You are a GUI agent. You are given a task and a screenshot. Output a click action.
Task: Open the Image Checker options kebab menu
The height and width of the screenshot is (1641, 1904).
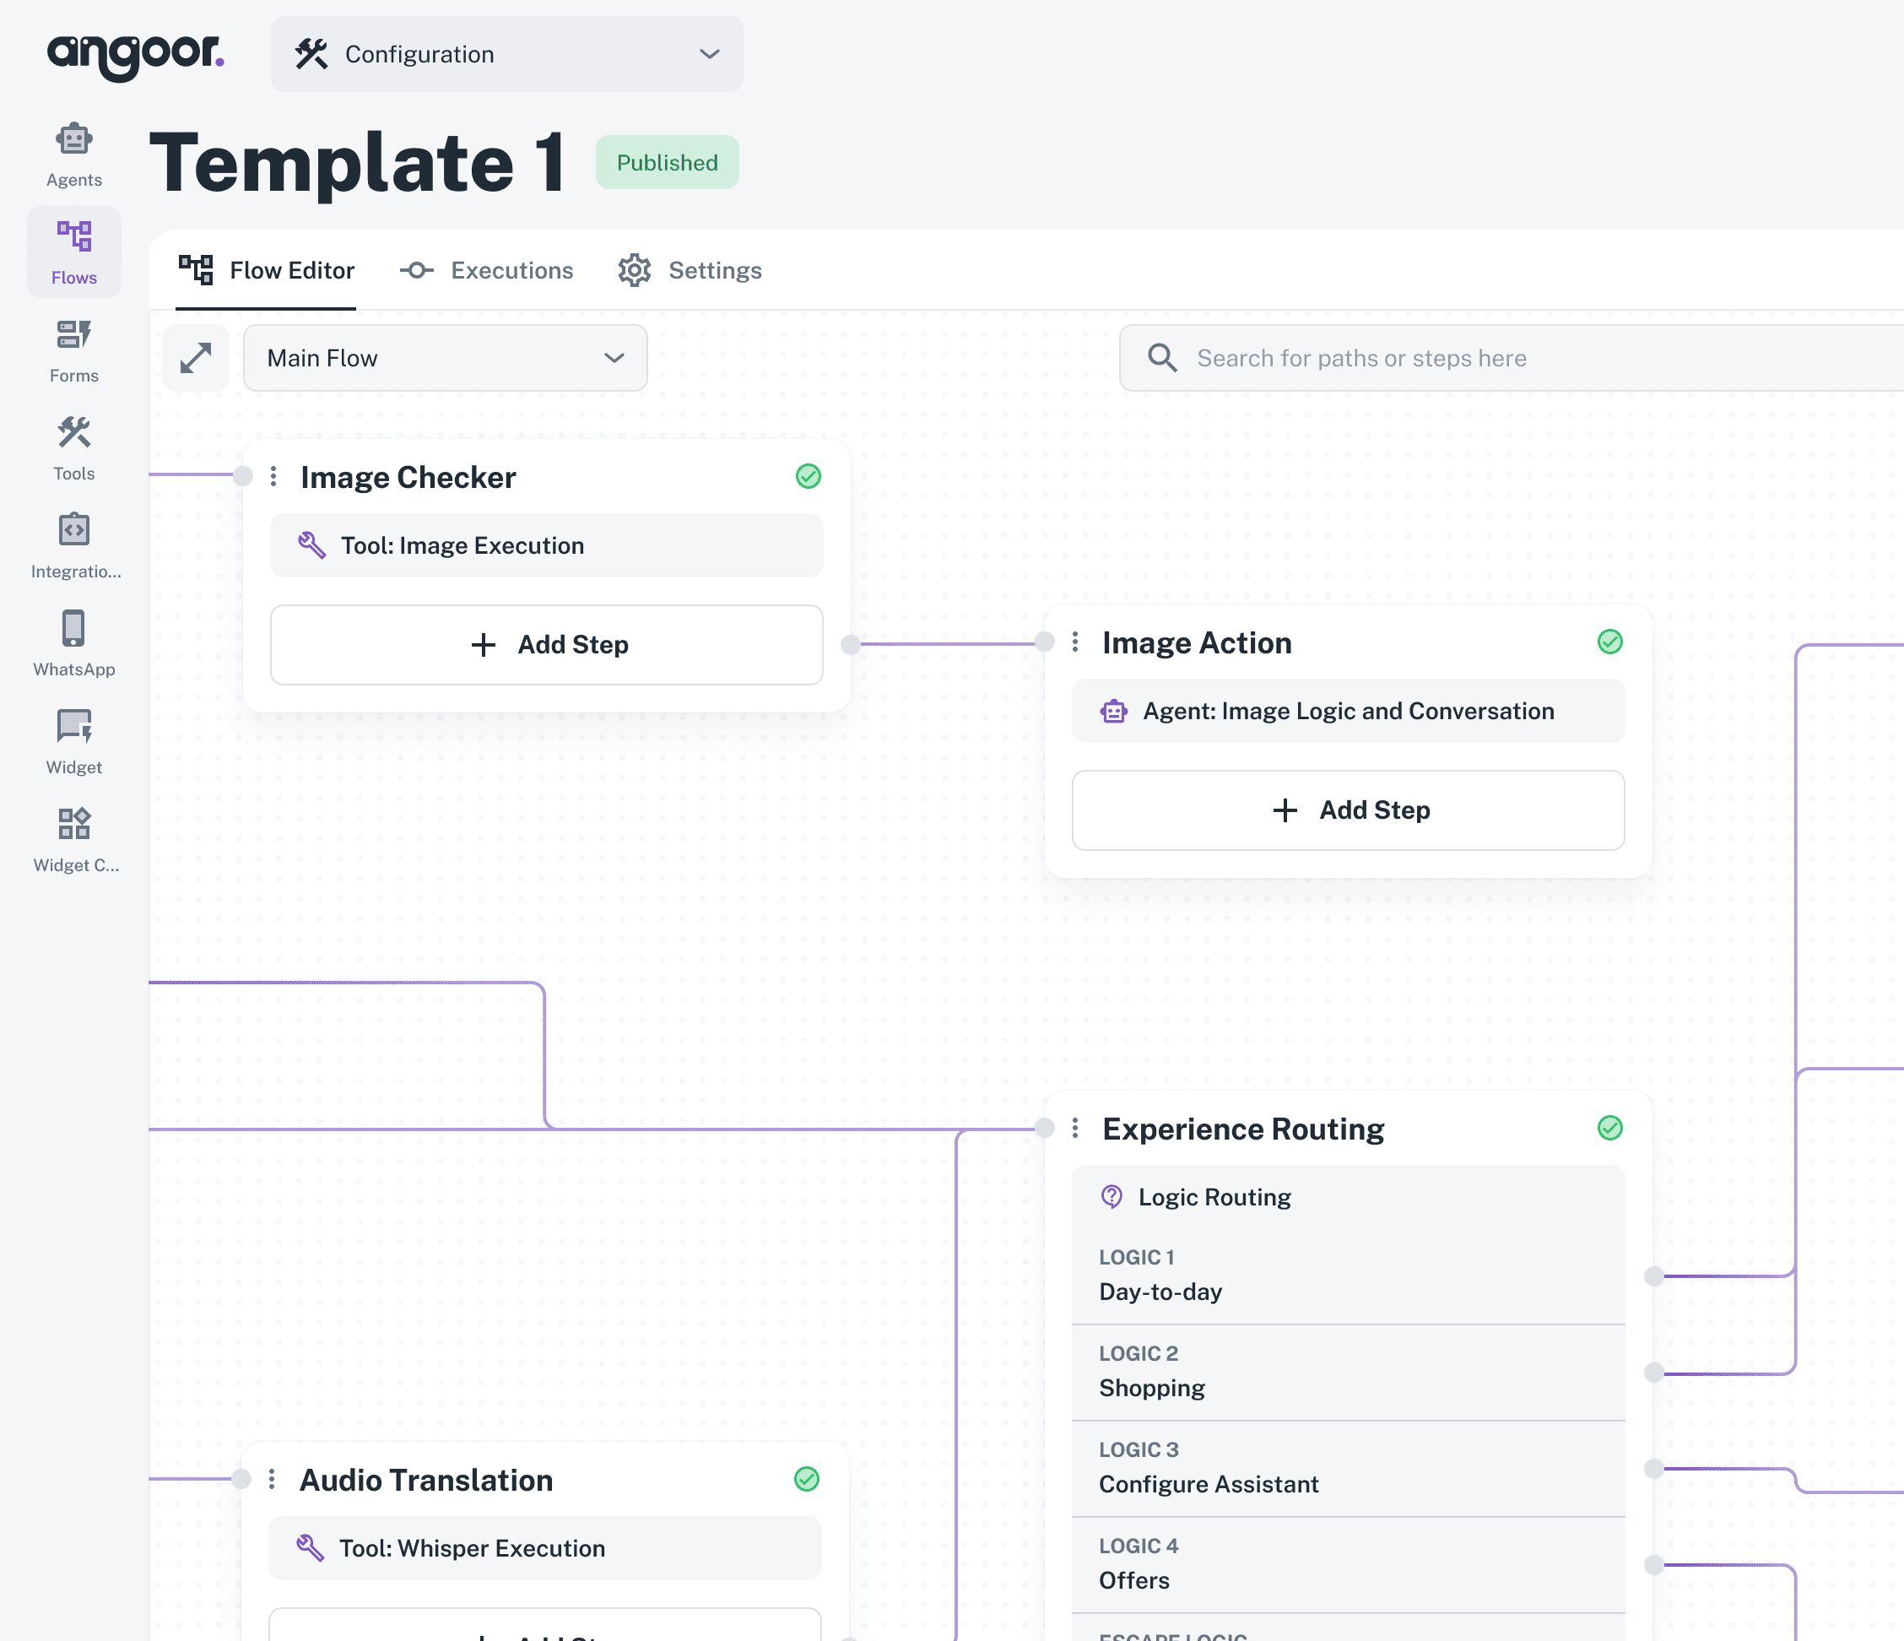[x=273, y=476]
